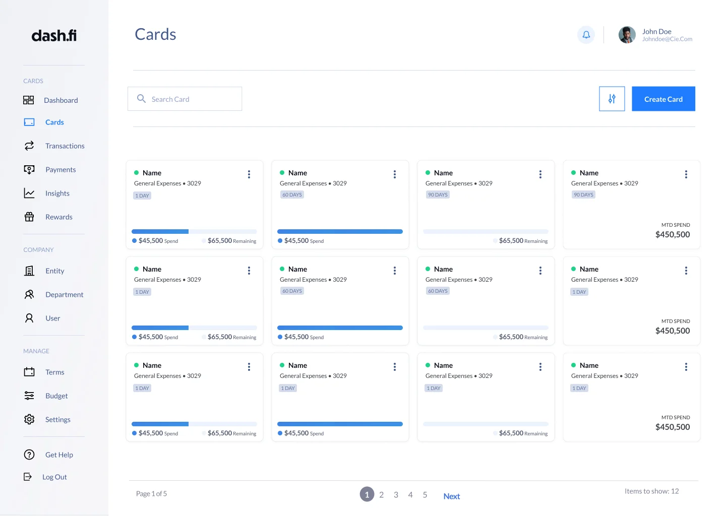726x516 pixels.
Task: Click John Doe's profile avatar
Action: tap(627, 35)
